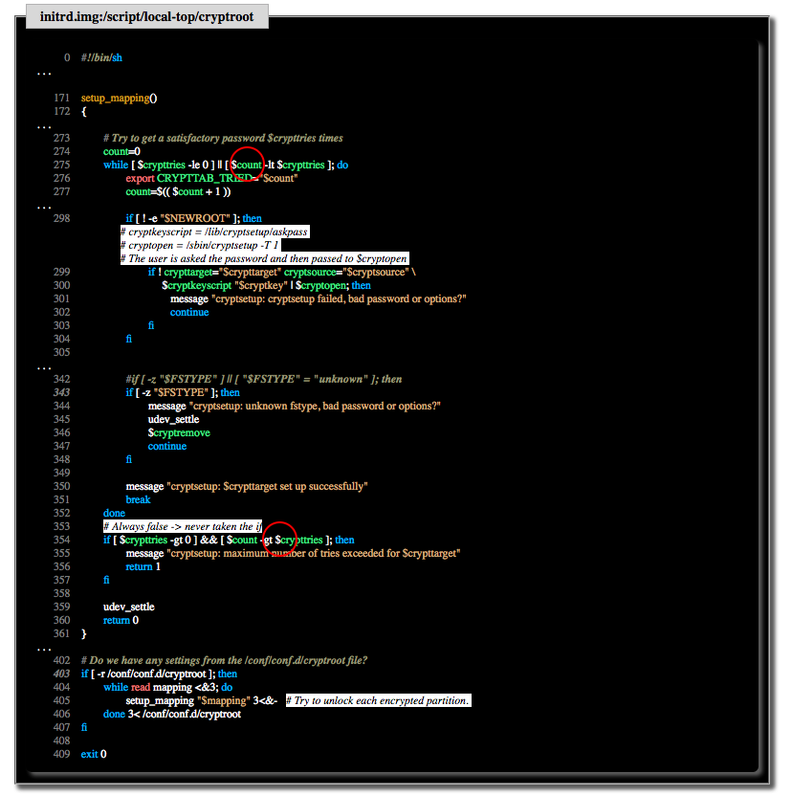The image size is (792, 795).
Task: Click 'continue' on line 302
Action: click(x=189, y=312)
